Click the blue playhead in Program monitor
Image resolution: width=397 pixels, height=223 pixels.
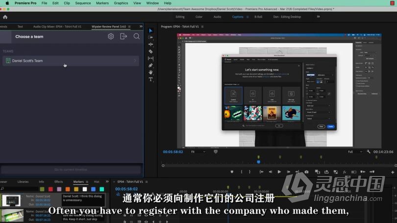(258, 162)
